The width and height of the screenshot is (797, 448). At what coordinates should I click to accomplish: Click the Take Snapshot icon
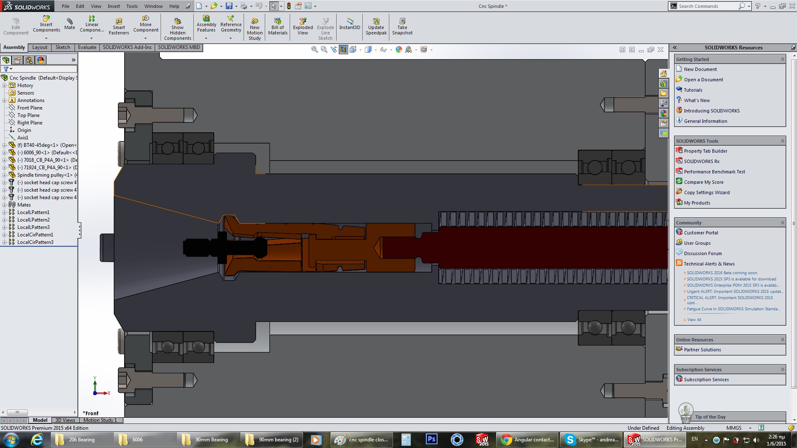tap(402, 27)
